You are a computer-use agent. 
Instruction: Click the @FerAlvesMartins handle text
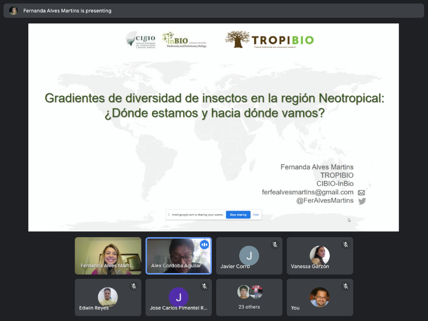(x=325, y=201)
